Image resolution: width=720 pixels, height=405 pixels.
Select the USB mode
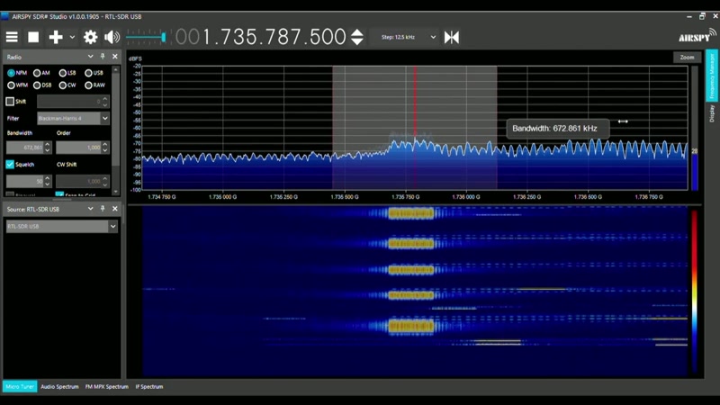click(94, 73)
